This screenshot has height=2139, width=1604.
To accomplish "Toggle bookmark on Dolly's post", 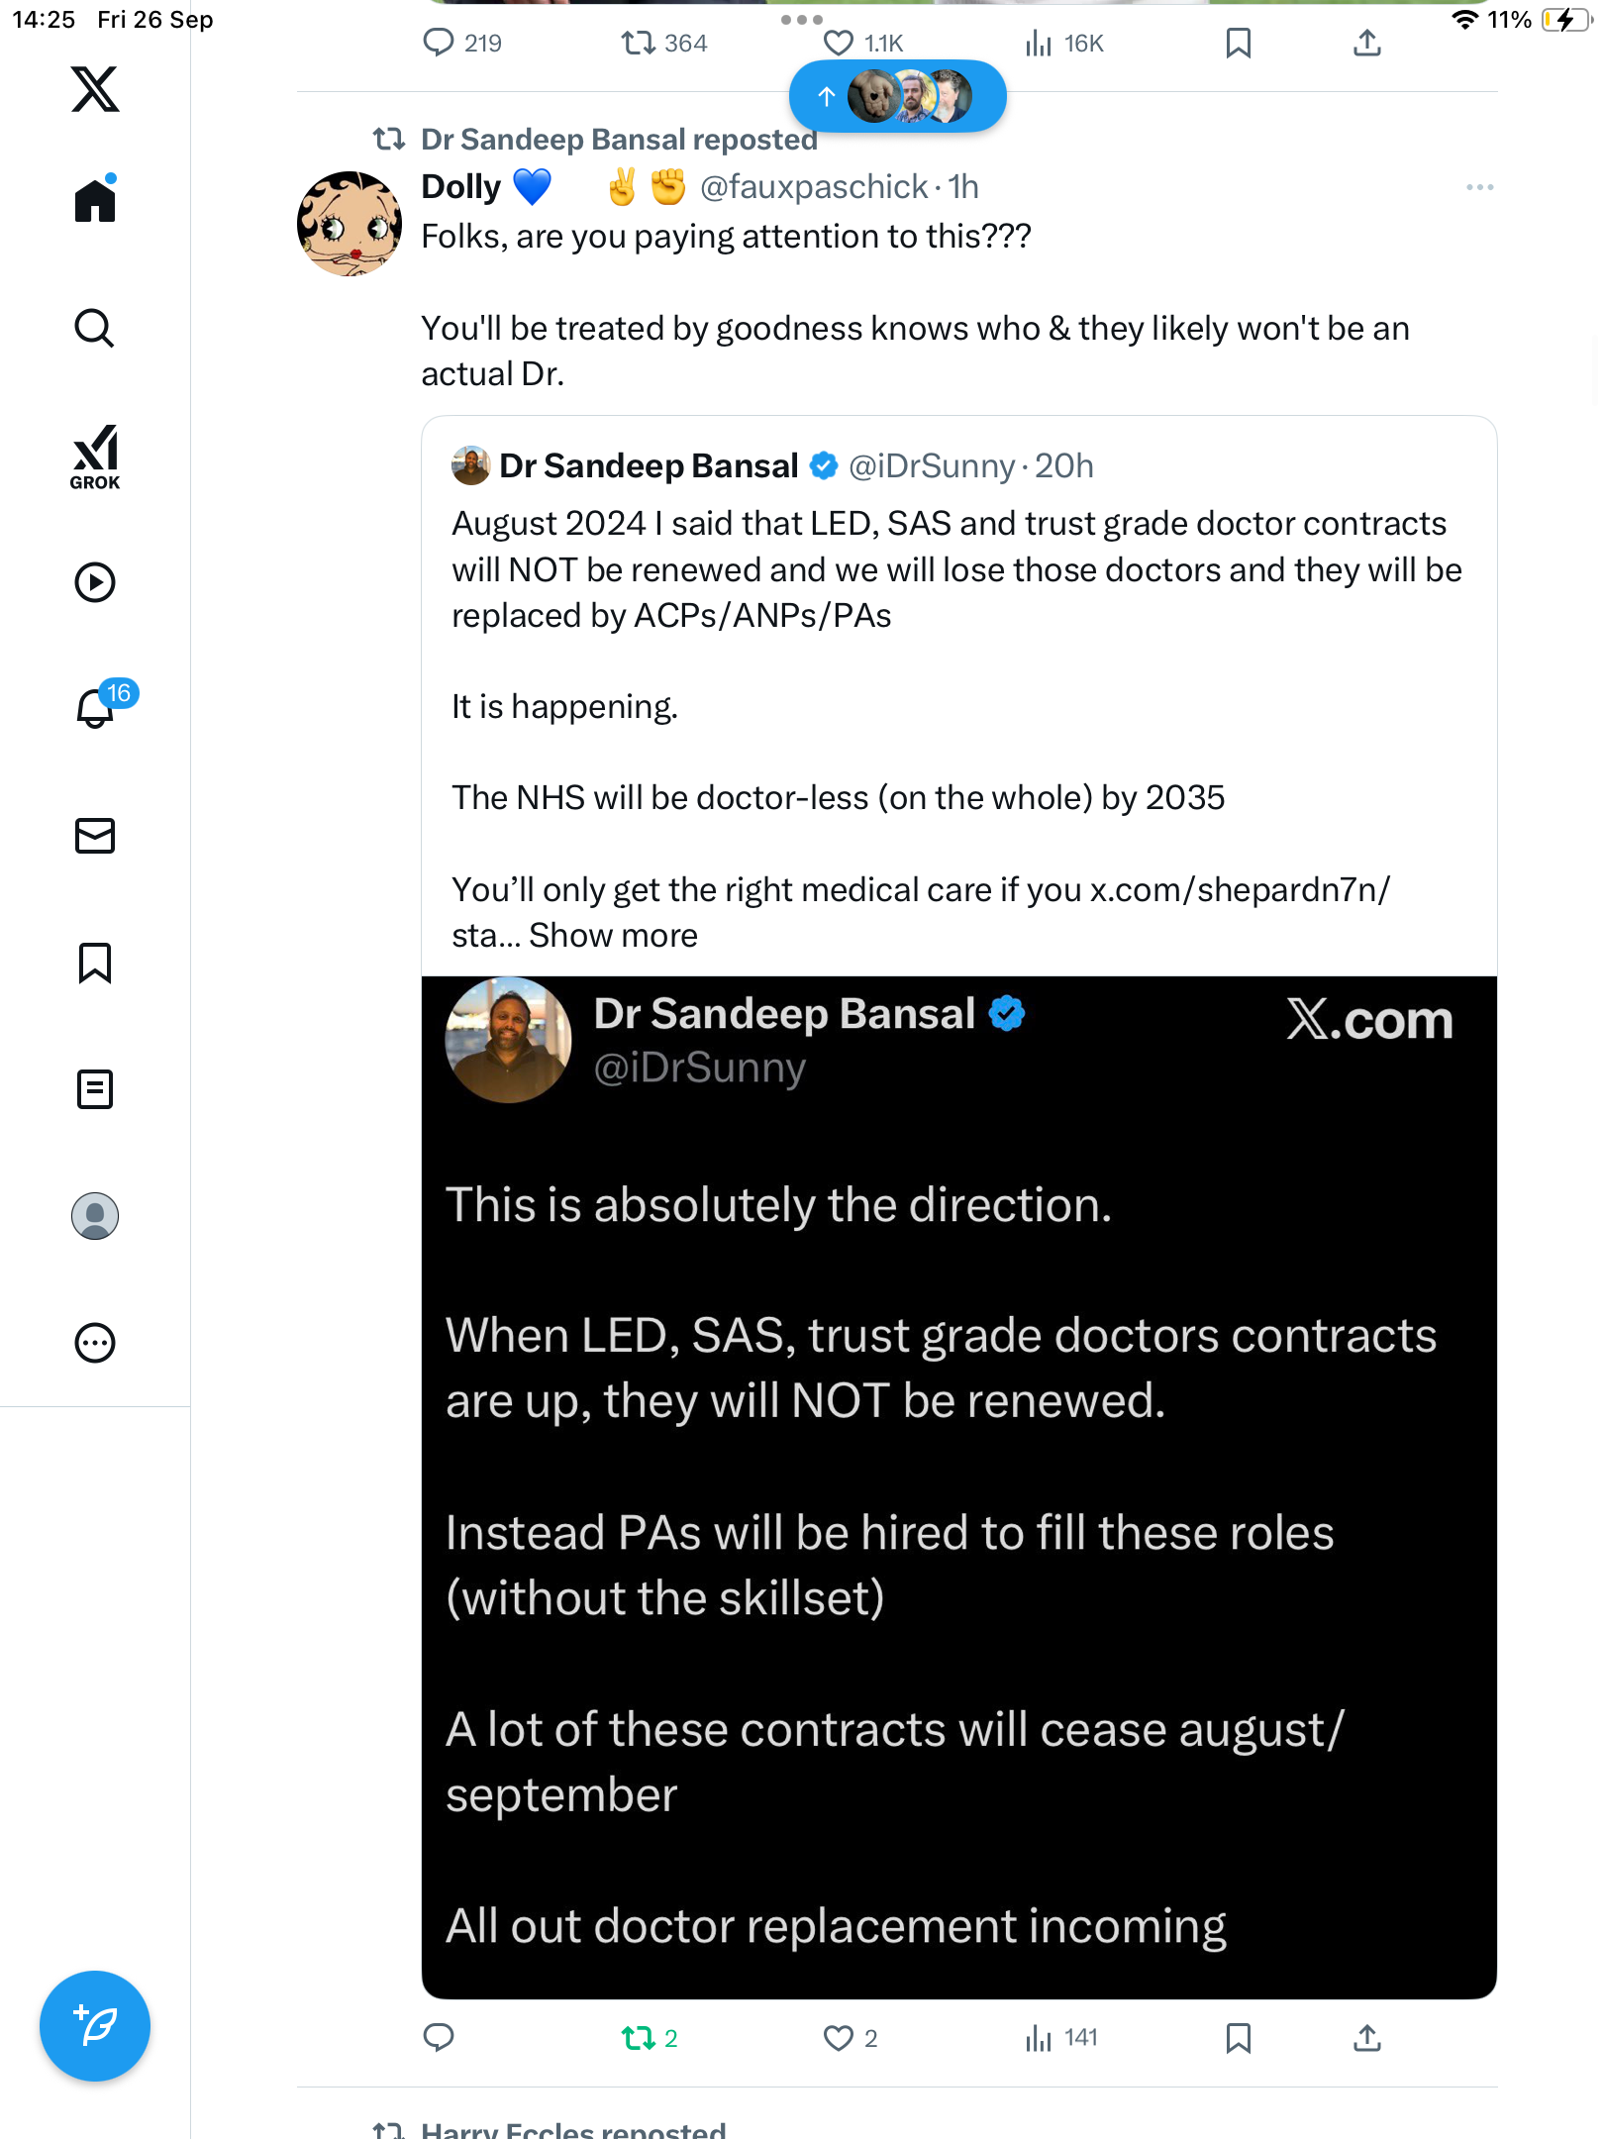I will click(x=1238, y=2038).
